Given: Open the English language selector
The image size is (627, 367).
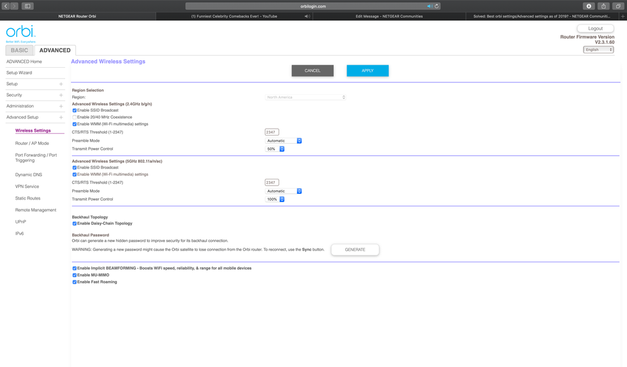Looking at the screenshot, I should click(x=598, y=50).
